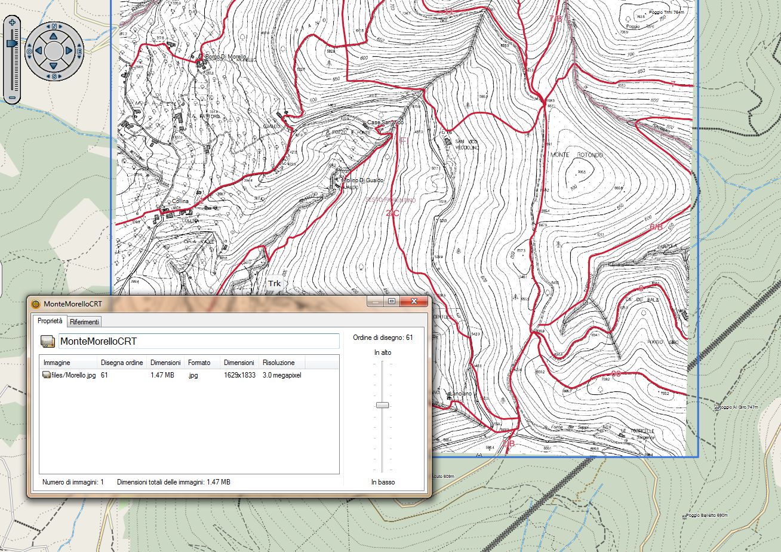Viewport: 781px width, 552px height.
Task: Open the Riferimenti tab
Action: coord(84,322)
